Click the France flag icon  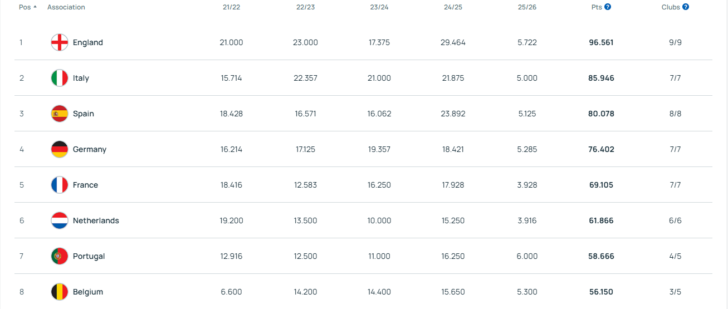(60, 185)
